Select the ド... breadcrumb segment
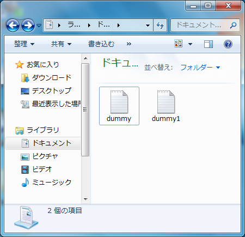The image size is (245, 237). pyautogui.click(x=103, y=25)
